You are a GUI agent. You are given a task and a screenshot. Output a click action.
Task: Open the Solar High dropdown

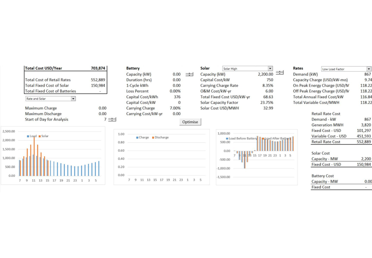coord(270,68)
